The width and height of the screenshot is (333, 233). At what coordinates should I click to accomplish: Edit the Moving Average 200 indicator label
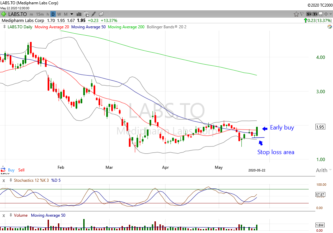(126, 27)
